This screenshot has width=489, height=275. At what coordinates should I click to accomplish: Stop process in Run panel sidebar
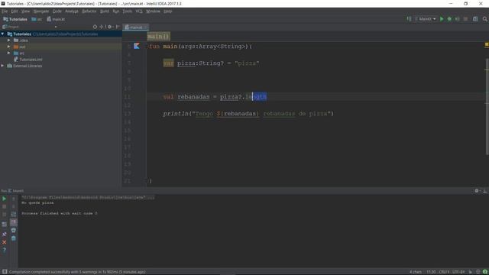(5, 206)
